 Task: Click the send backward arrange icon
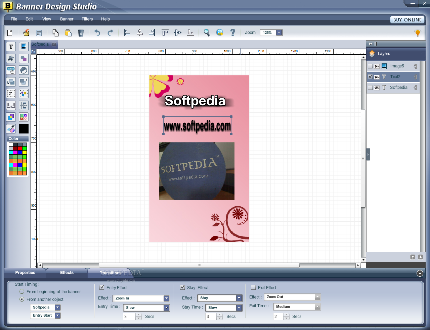(11, 82)
